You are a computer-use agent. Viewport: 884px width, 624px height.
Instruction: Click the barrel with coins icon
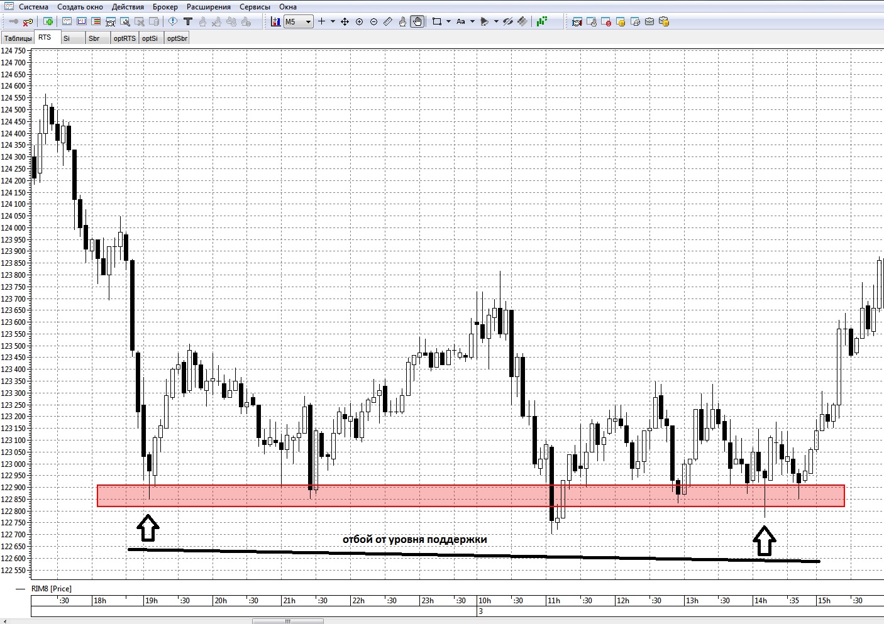[x=664, y=22]
